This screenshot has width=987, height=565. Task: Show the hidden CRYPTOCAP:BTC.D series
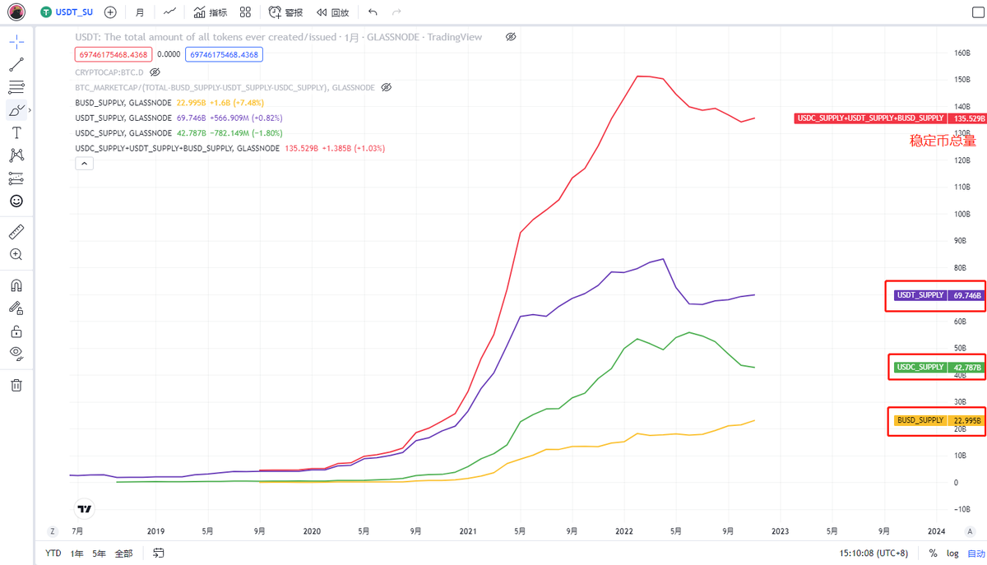155,72
